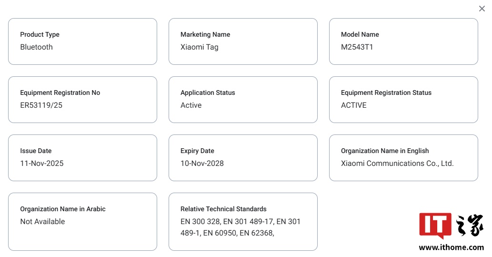The image size is (492, 257).
Task: Select the 'Organization Name in Arabic' label
Action: tap(63, 209)
